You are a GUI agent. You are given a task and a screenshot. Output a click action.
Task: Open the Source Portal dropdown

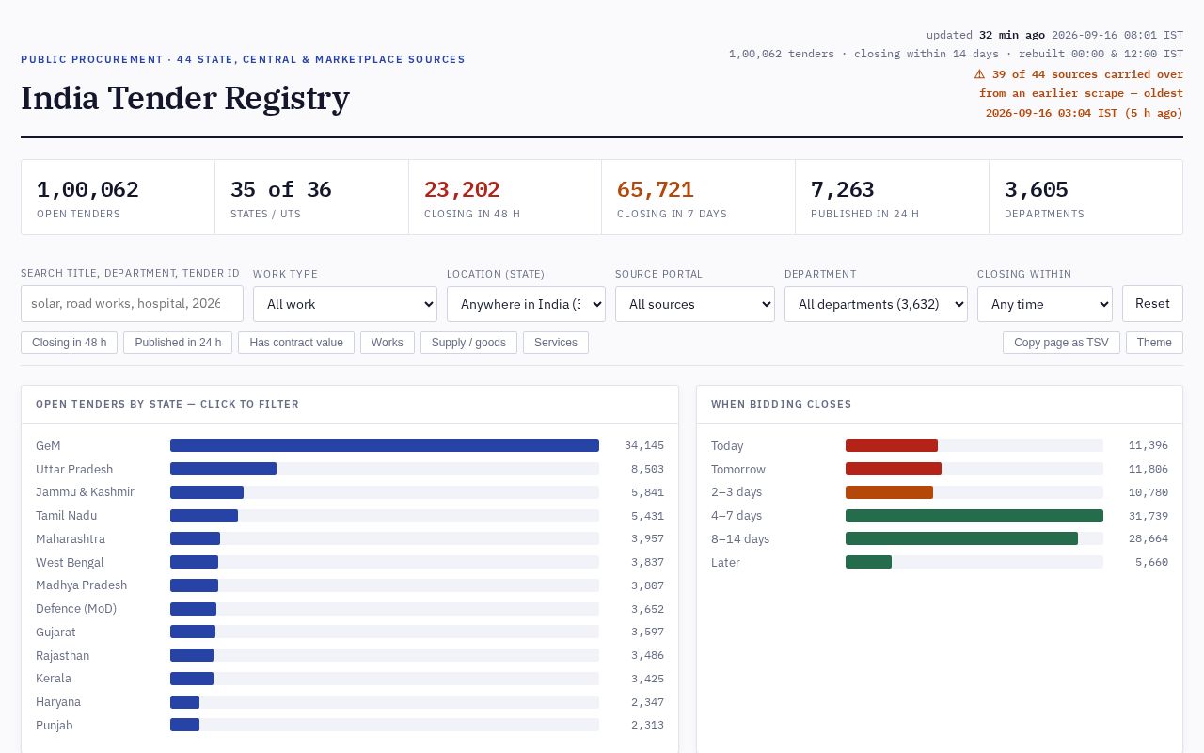pyautogui.click(x=695, y=304)
